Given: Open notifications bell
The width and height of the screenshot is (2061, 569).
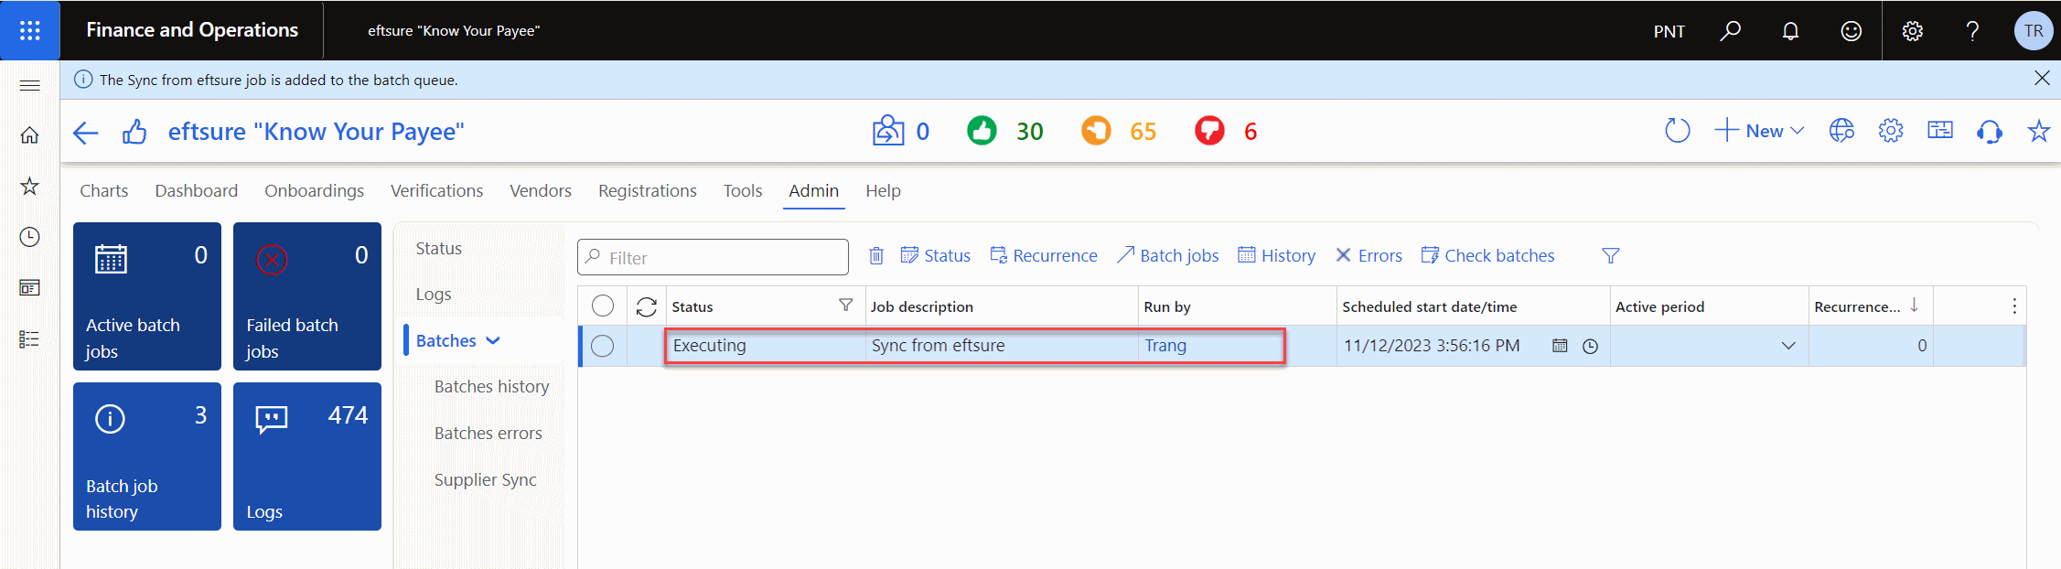Looking at the screenshot, I should click(1790, 31).
